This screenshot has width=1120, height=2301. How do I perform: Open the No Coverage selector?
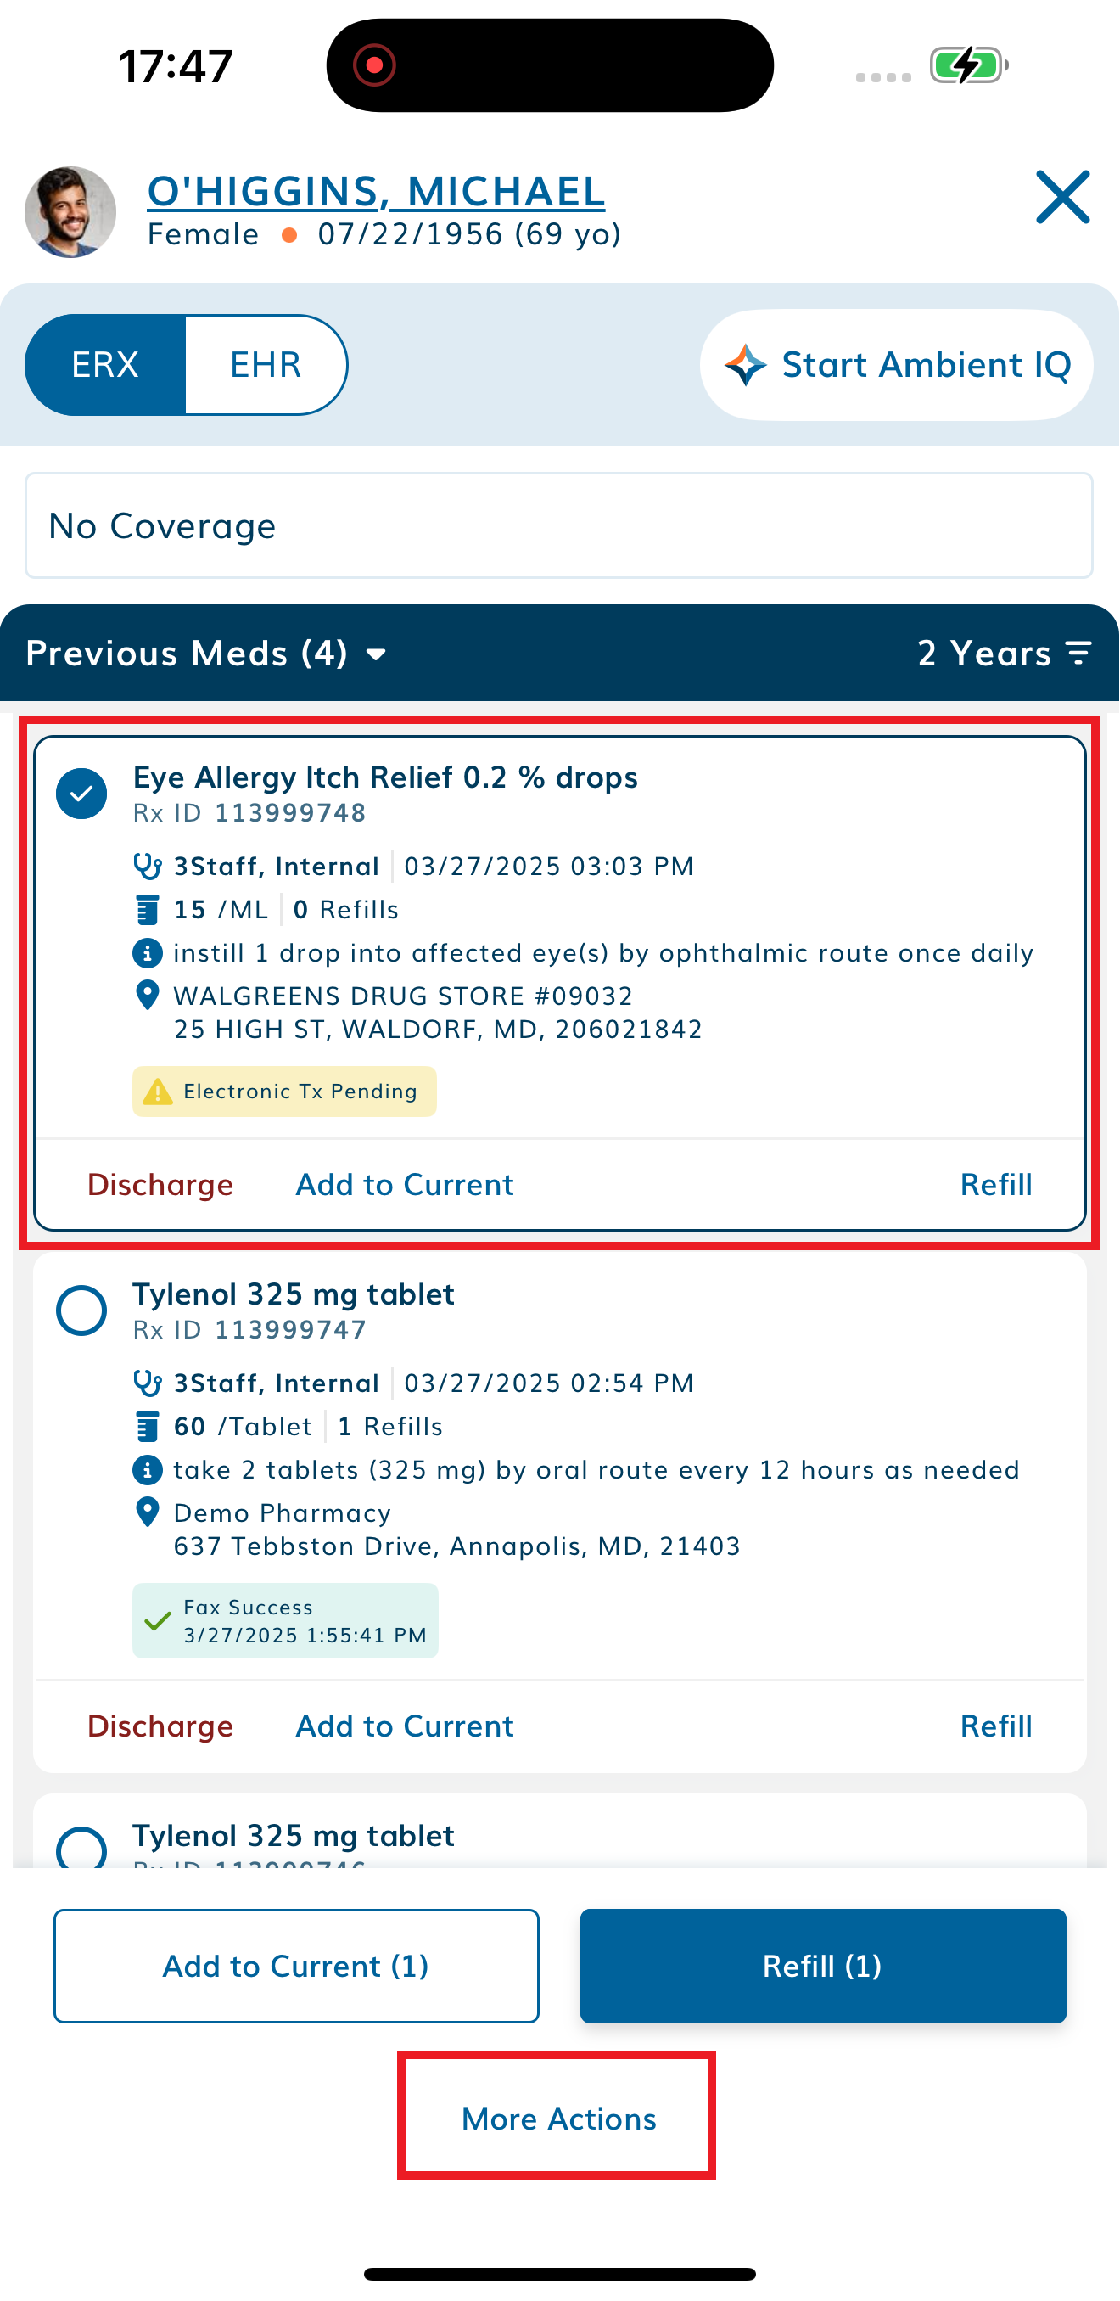click(559, 525)
